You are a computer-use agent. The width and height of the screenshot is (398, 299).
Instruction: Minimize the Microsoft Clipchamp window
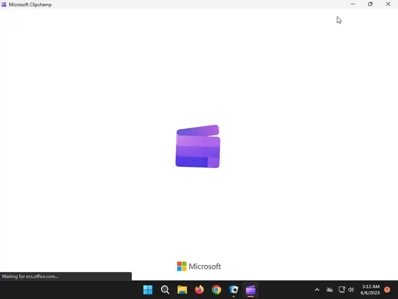point(353,4)
